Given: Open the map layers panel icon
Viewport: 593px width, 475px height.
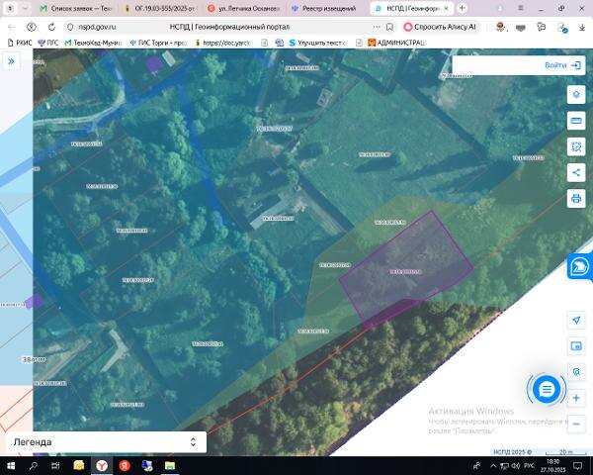Looking at the screenshot, I should 576,94.
